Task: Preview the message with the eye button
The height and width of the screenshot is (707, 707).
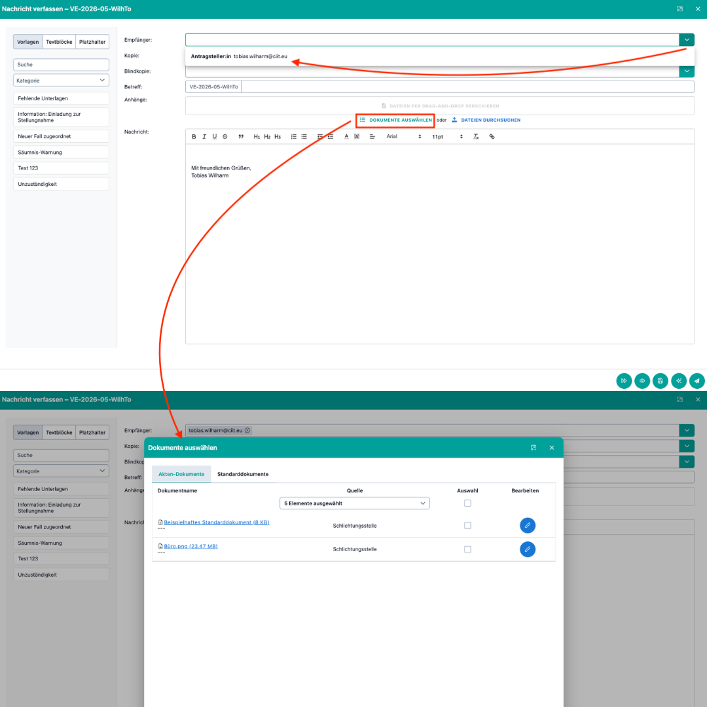Action: [642, 380]
